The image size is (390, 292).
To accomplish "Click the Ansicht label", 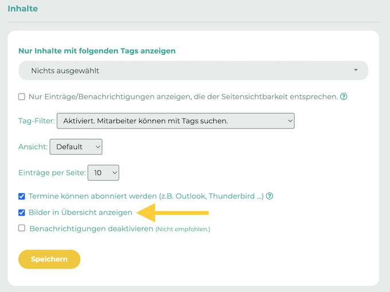I will coord(33,147).
